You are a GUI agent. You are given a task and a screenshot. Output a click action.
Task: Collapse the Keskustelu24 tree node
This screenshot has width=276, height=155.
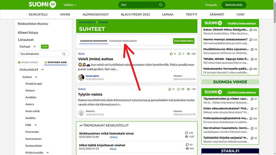click(x=43, y=70)
